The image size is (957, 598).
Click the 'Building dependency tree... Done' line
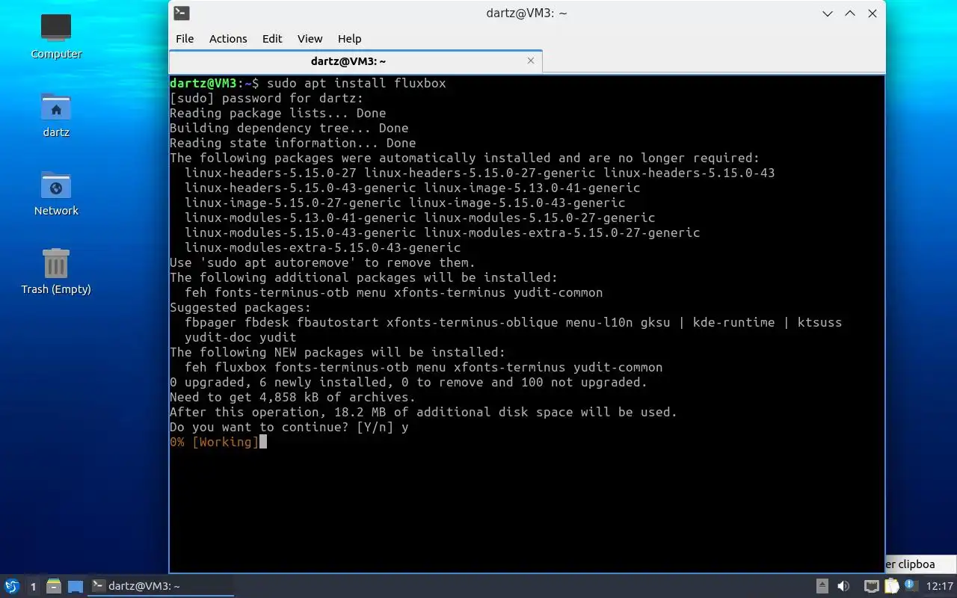point(289,128)
